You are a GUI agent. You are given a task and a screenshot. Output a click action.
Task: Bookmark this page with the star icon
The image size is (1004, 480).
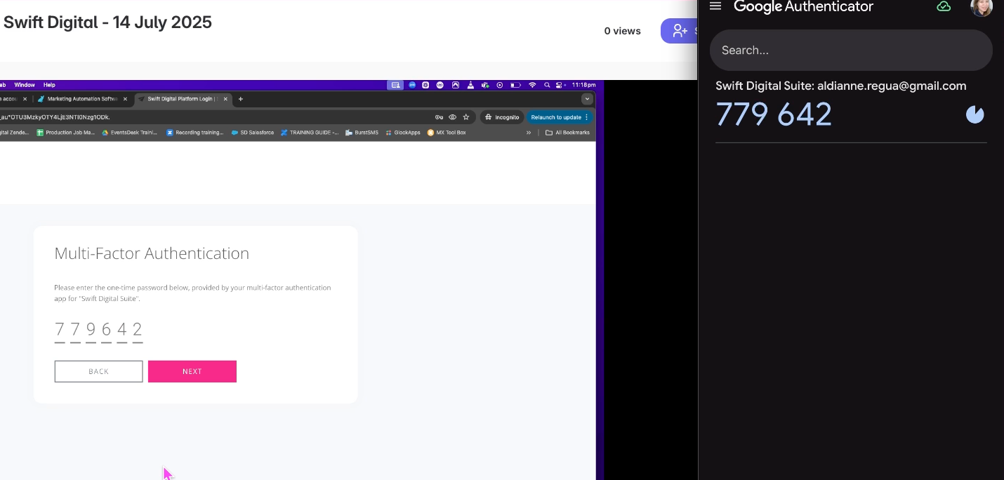[465, 117]
